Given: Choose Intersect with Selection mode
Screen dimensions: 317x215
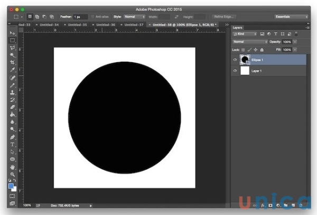Looking at the screenshot, I should point(52,17).
